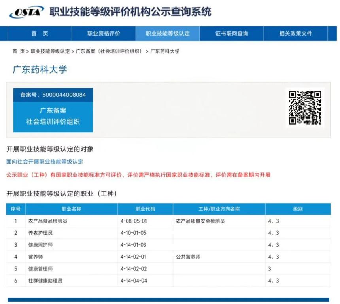Click 广东药科大学 in the breadcrumb
This screenshot has width=340, height=304.
pos(165,51)
